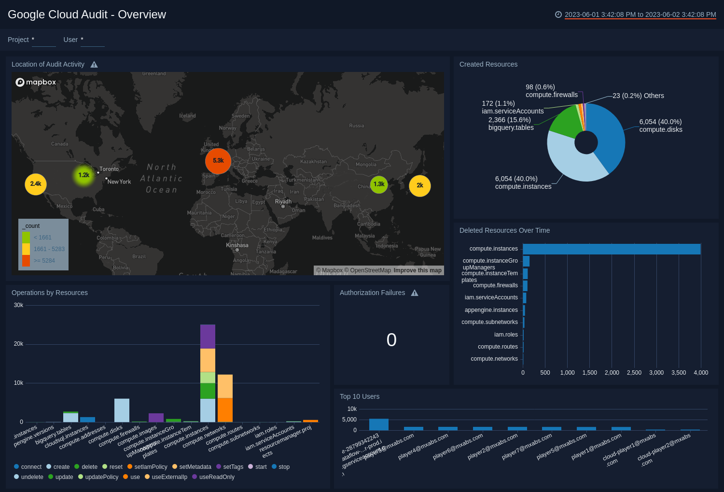
Task: Toggle the create series in the legend
Action: point(50,467)
